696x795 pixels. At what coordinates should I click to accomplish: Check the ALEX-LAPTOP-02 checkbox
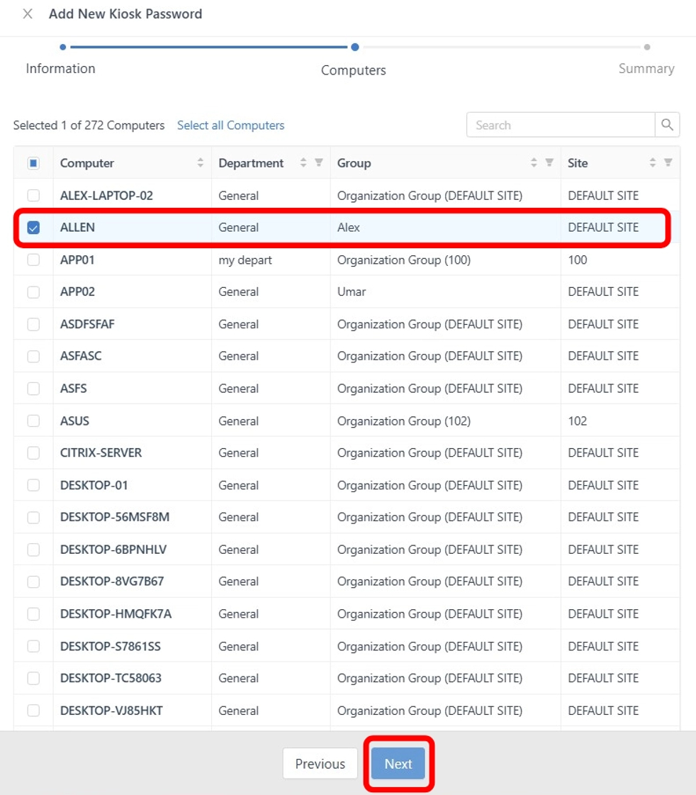coord(33,195)
